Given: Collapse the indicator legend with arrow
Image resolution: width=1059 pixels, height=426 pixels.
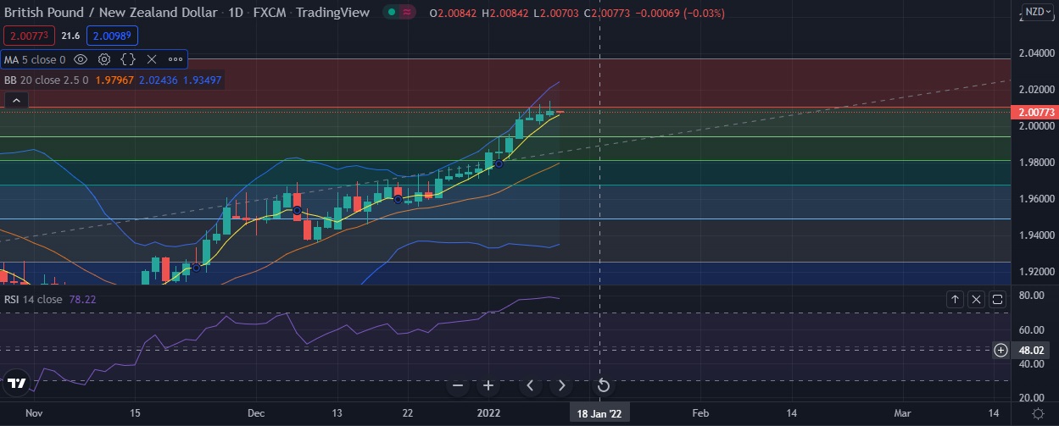Looking at the screenshot, I should (16, 101).
